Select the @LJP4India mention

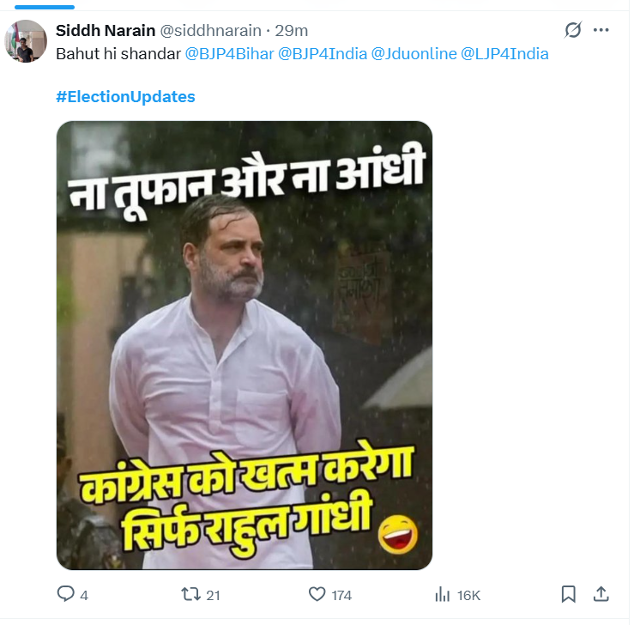[x=504, y=54]
